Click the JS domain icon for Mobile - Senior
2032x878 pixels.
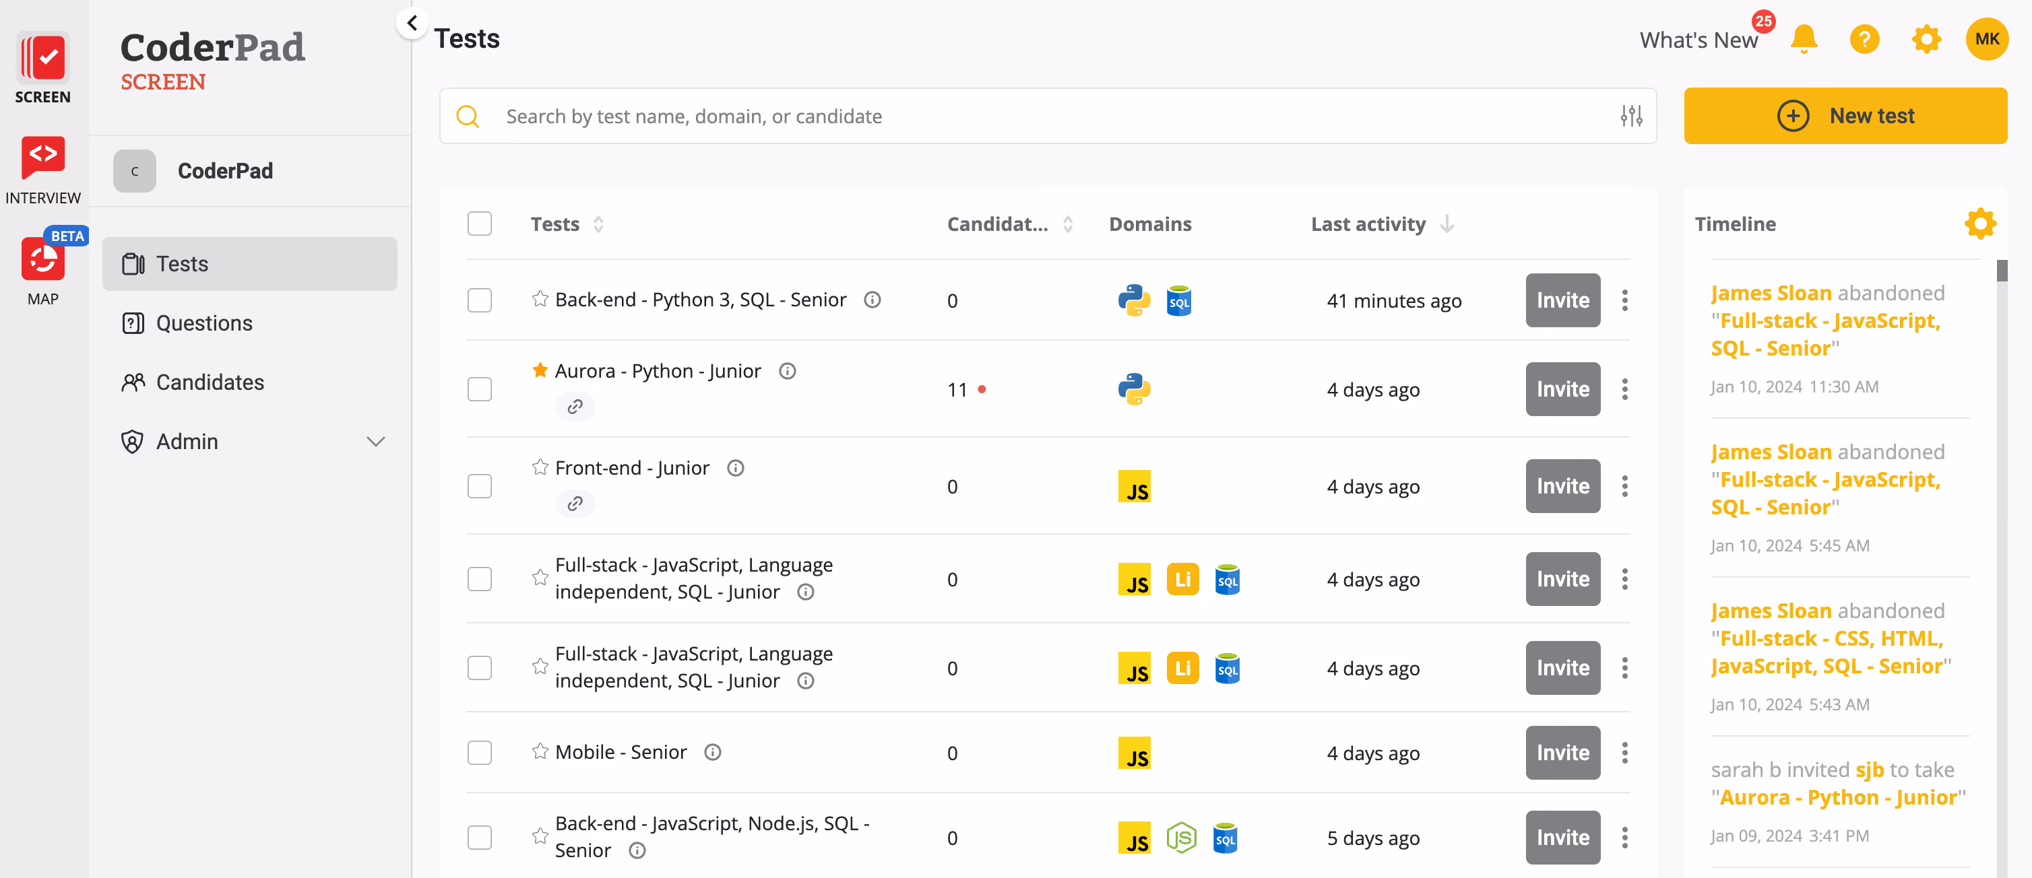pyautogui.click(x=1133, y=753)
